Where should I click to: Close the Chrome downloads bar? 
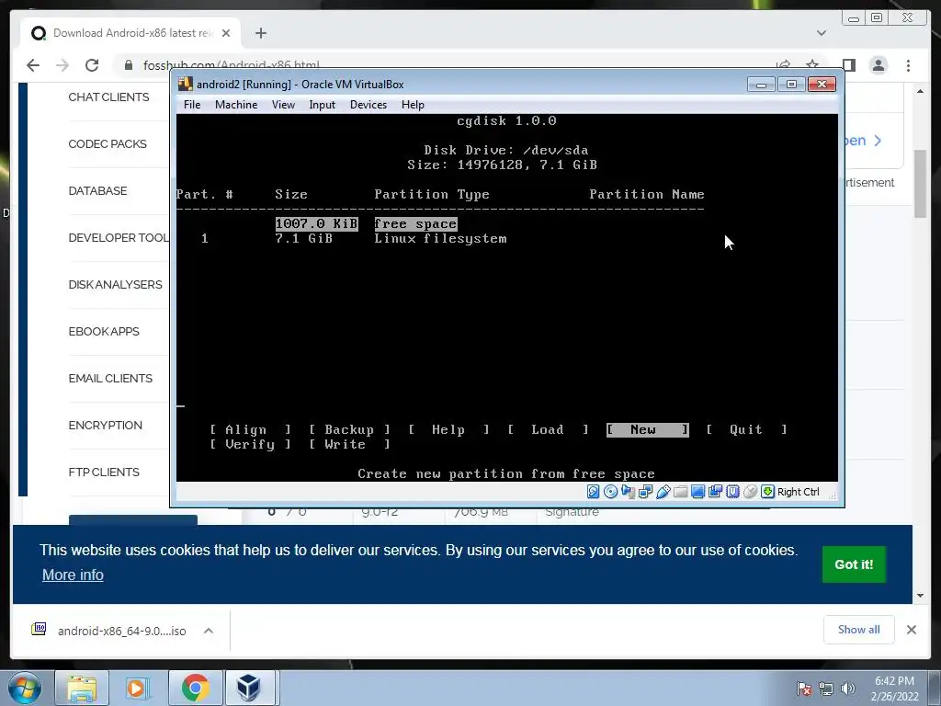tap(912, 629)
